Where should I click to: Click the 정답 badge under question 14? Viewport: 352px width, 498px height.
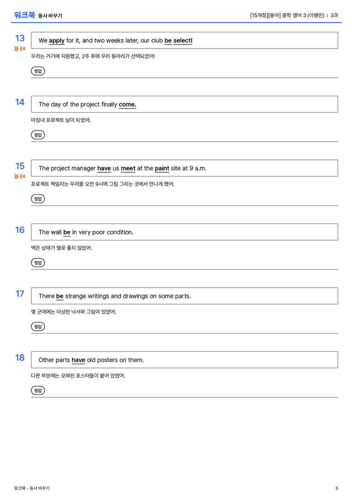38,135
